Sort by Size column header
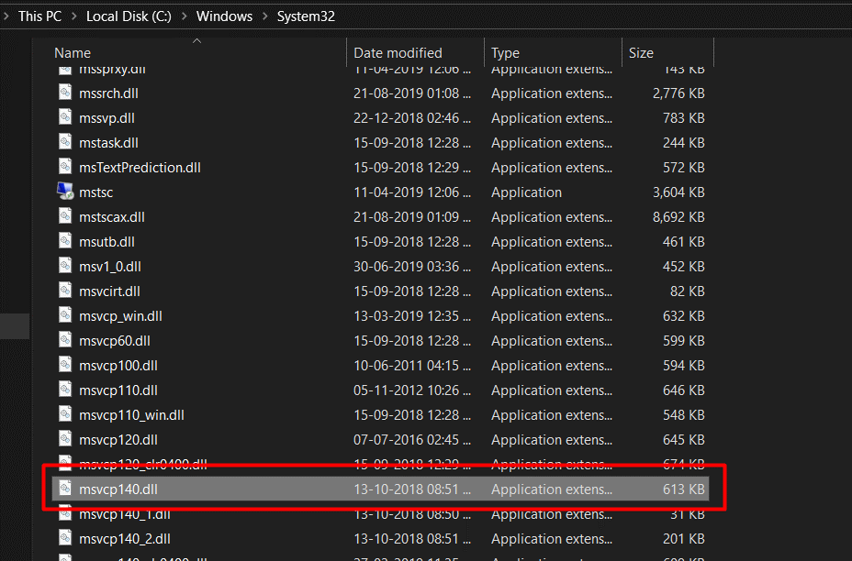This screenshot has height=561, width=852. click(x=641, y=53)
